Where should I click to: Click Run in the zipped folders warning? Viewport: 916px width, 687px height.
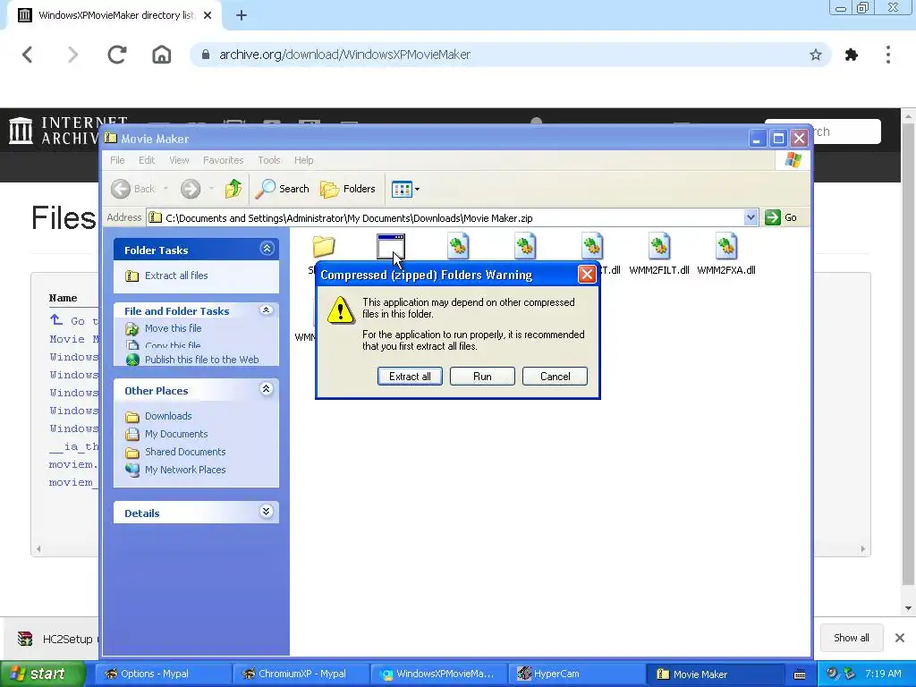(482, 377)
